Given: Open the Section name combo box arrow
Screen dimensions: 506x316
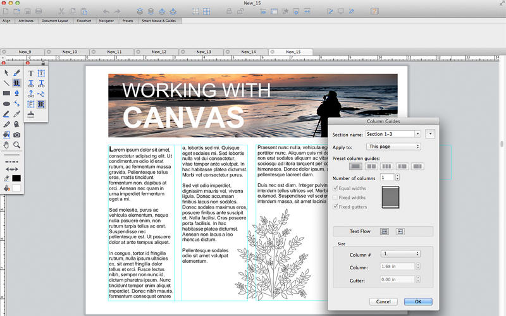Looking at the screenshot, I should click(418, 134).
